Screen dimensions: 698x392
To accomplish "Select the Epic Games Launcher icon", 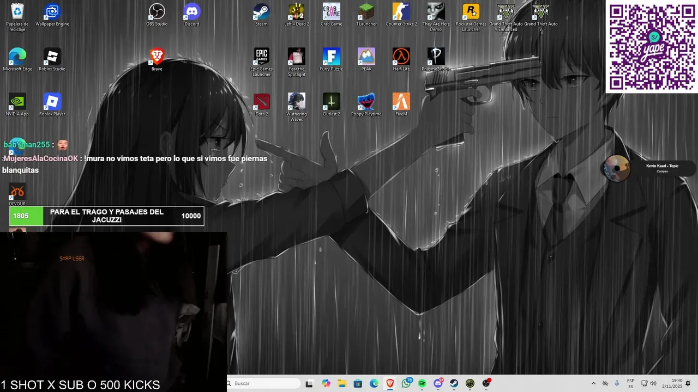I will 262,63.
